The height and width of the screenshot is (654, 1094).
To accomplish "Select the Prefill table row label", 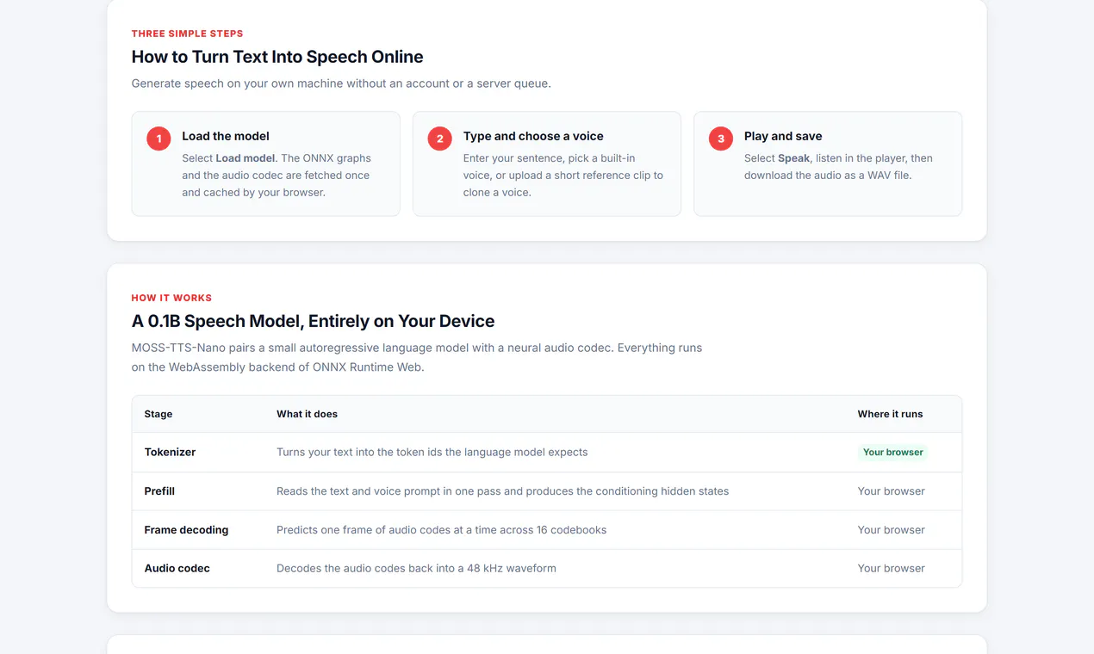I will coord(159,491).
